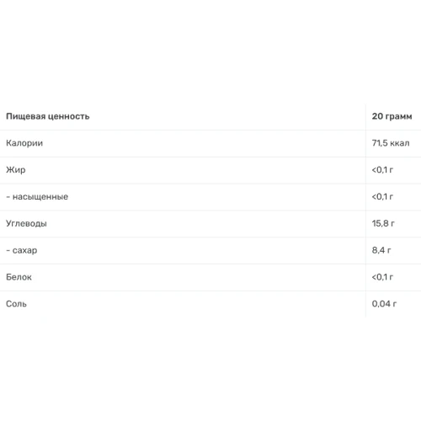Click the 'Белок' row label

[x=19, y=277]
